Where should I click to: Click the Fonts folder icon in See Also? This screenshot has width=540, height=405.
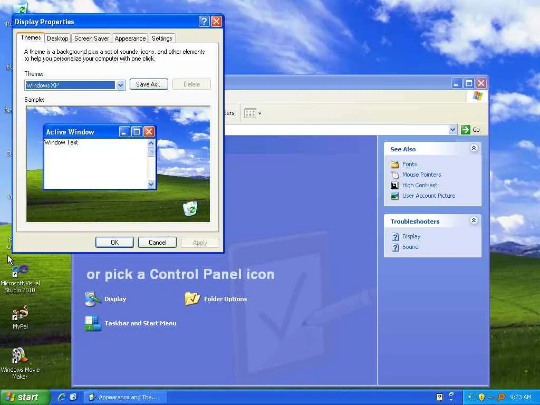click(x=394, y=165)
